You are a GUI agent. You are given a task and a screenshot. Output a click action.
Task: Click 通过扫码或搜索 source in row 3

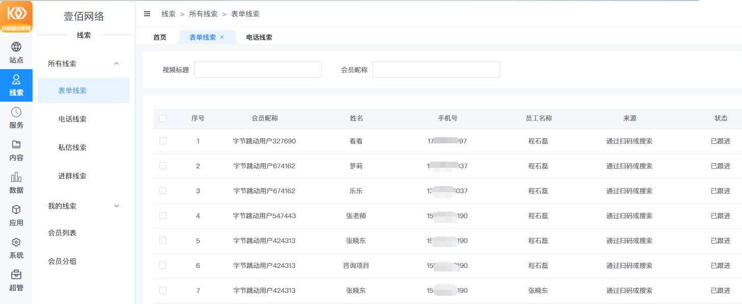630,191
